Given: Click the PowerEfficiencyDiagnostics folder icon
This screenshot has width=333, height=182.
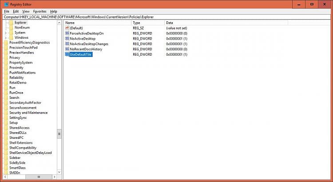Looking at the screenshot, I should [x=6, y=43].
